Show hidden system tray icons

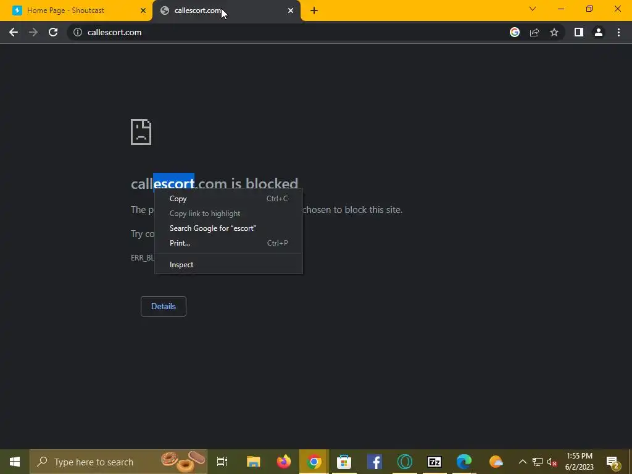(522, 462)
